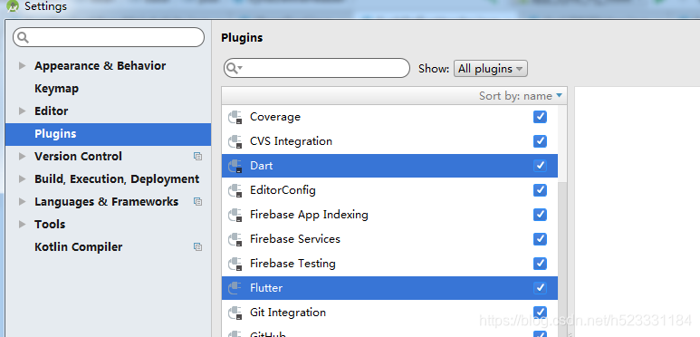Click the copy icon beside Version Control
Screen dimensions: 700x337
pos(197,156)
